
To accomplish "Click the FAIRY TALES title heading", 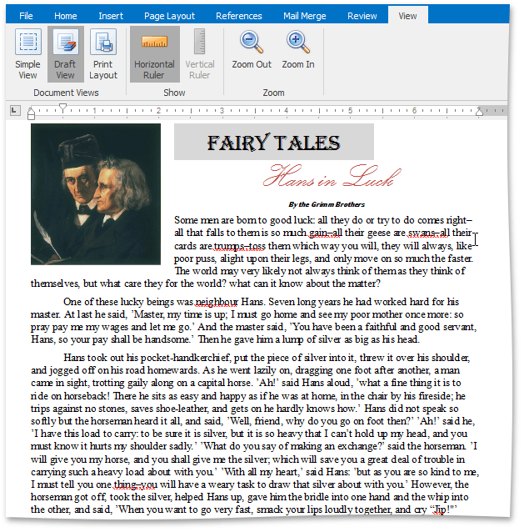I will click(274, 142).
